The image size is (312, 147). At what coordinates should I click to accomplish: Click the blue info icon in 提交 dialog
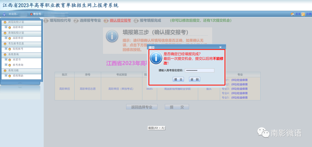(x=156, y=58)
